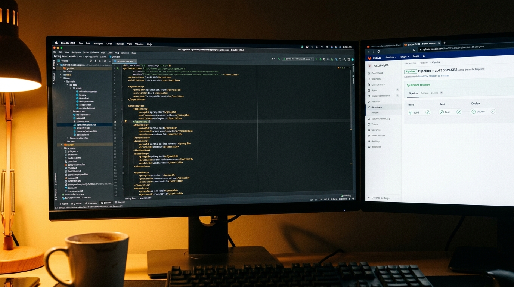Viewport: 514px width, 287px height.
Task: Open Settings in the GitLab sidebar
Action: pyautogui.click(x=376, y=141)
